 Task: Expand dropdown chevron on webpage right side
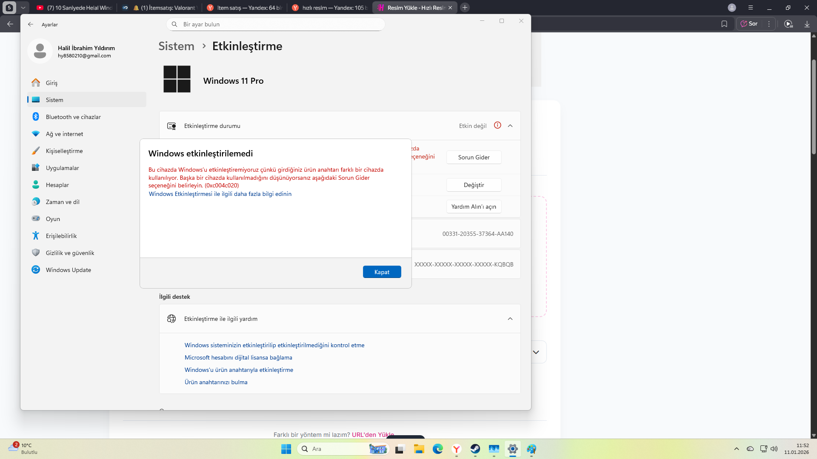(536, 352)
